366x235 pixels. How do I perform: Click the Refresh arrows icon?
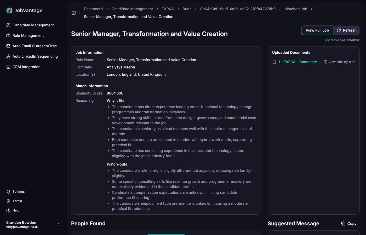(x=339, y=30)
